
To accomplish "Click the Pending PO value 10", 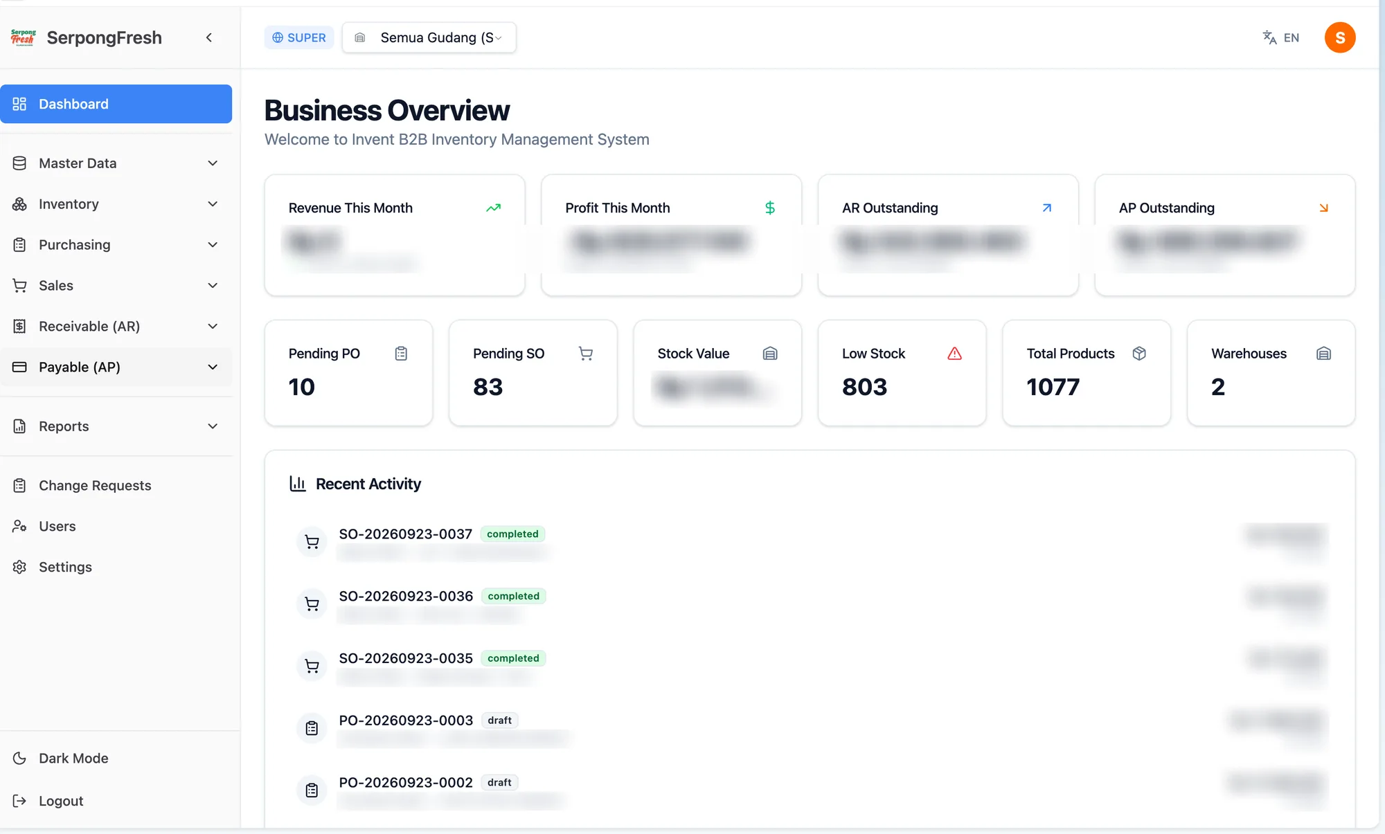I will pos(302,387).
